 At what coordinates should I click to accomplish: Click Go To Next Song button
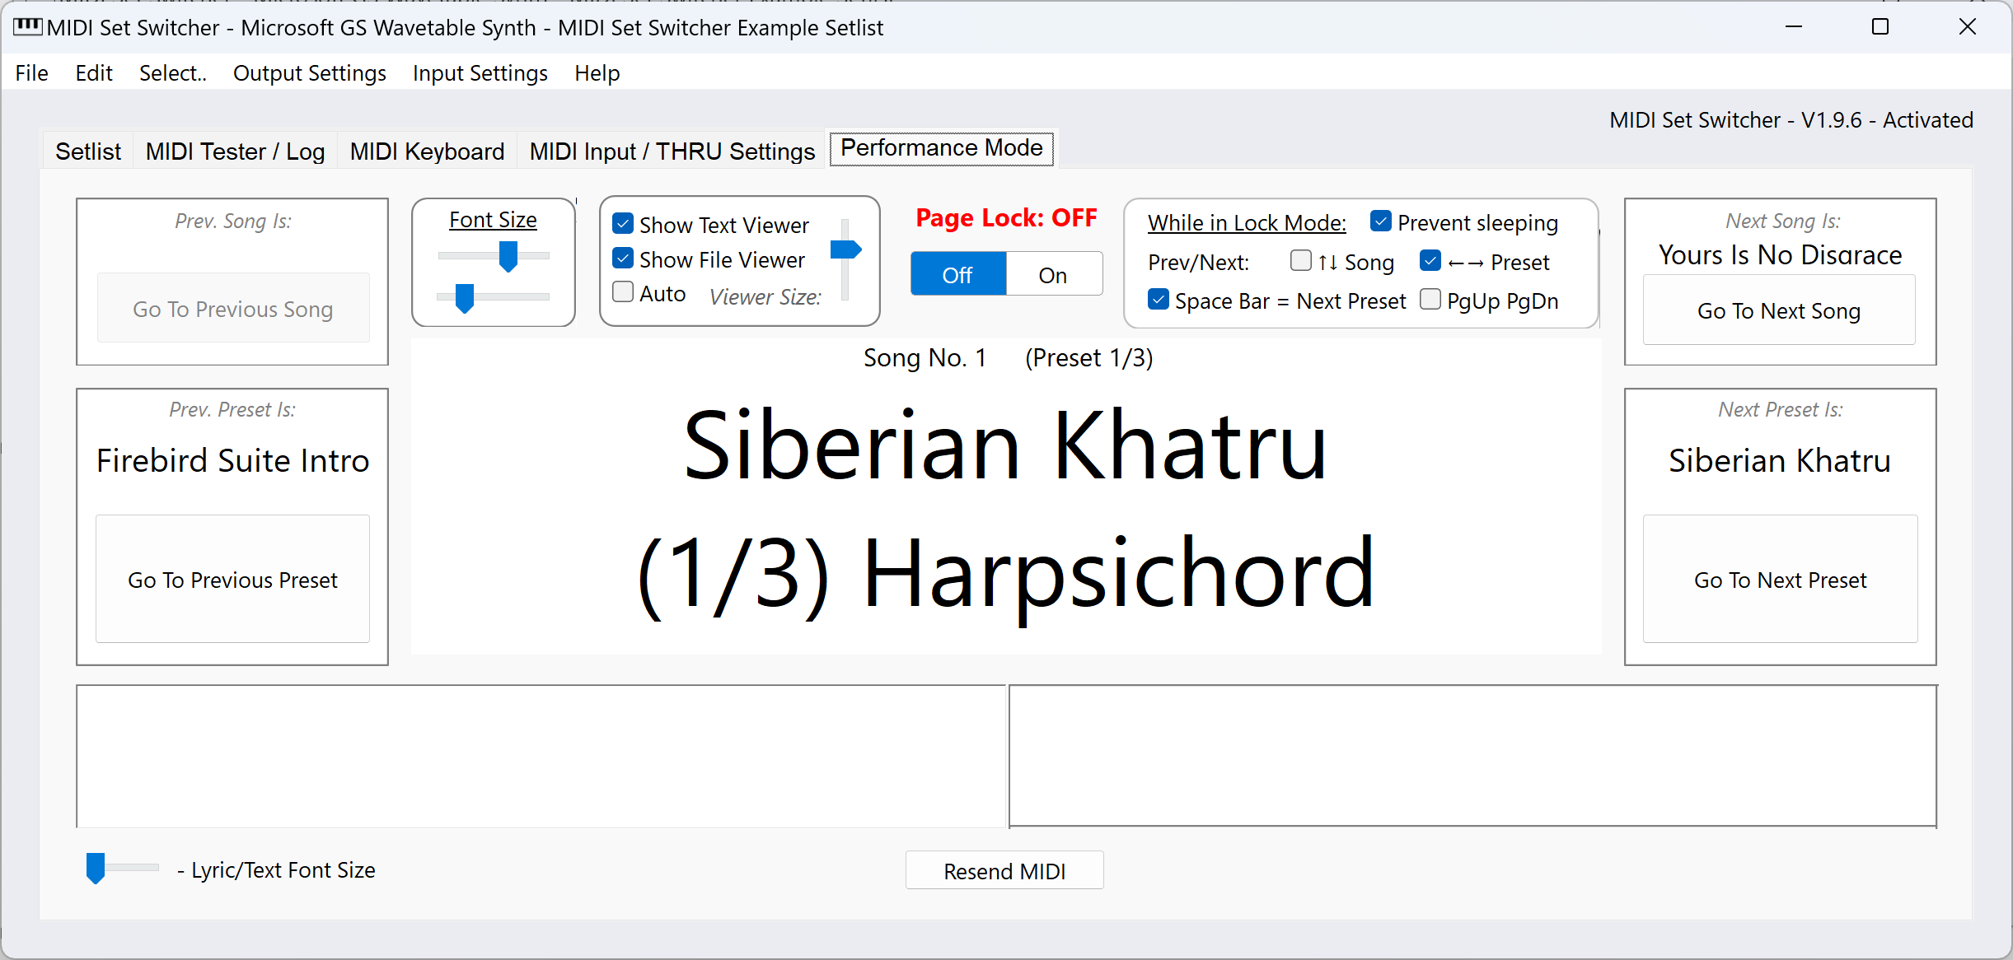(x=1779, y=310)
